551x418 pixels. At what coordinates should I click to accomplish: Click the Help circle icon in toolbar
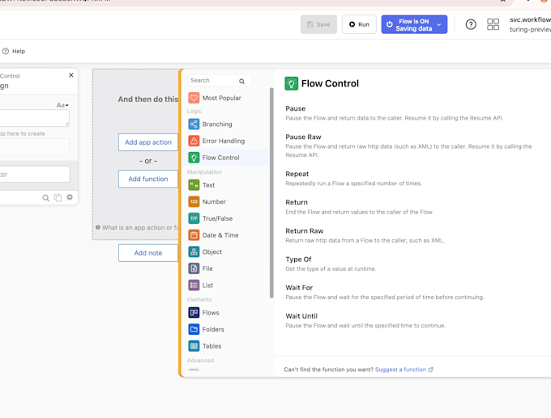[6, 51]
